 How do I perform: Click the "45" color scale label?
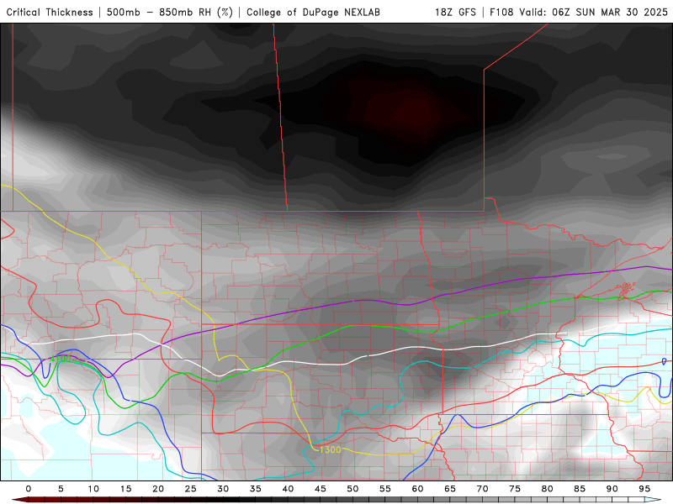pyautogui.click(x=321, y=489)
